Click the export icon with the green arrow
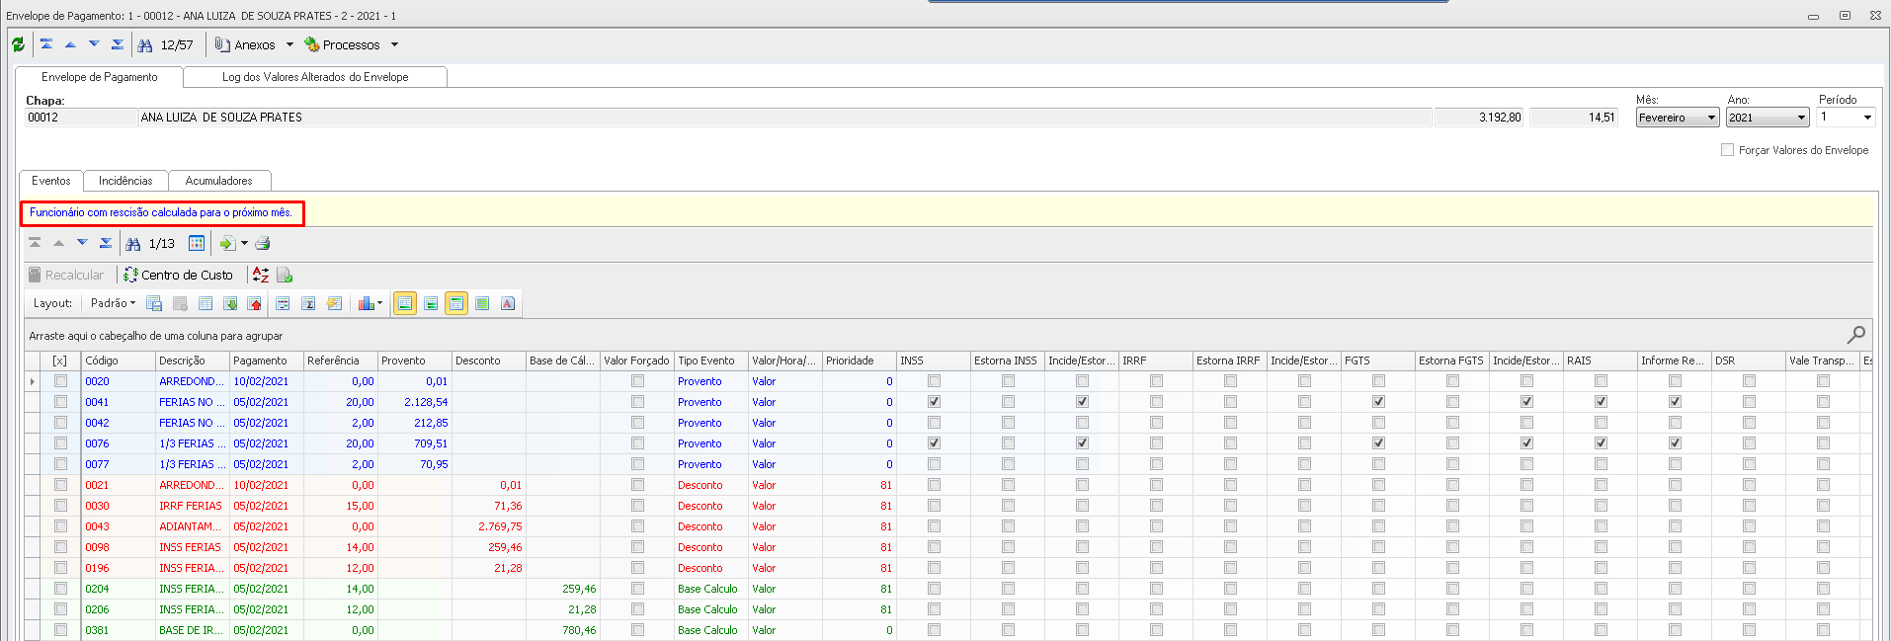The image size is (1891, 641). coord(227,243)
